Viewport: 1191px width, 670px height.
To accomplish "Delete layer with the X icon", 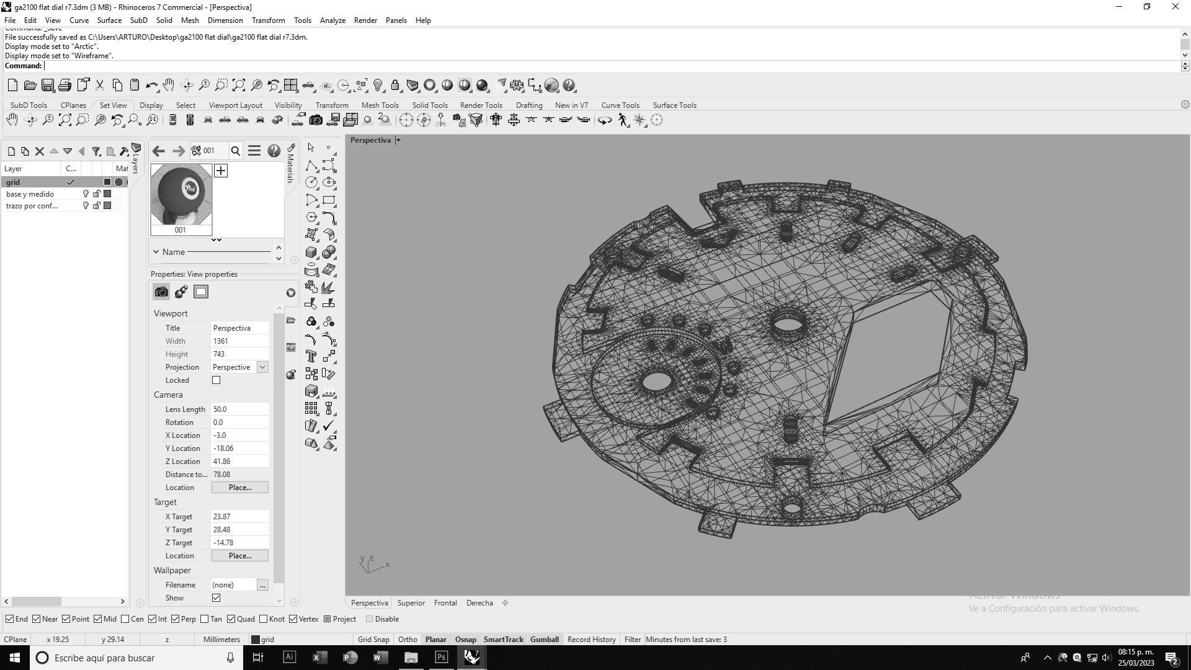I will pyautogui.click(x=40, y=151).
